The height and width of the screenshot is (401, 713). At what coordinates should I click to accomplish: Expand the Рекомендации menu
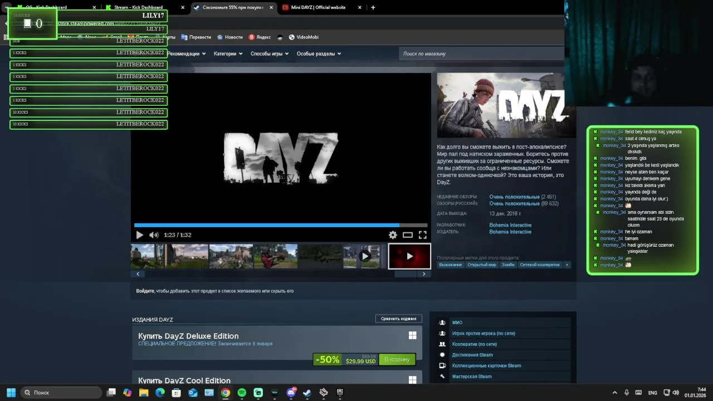[x=187, y=54]
